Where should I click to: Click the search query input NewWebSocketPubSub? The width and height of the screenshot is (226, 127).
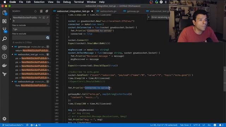coord(25,19)
